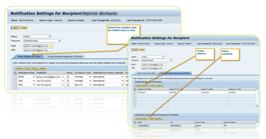Open Factory Calendar dropdown in SMS Day Off row

coord(122,85)
